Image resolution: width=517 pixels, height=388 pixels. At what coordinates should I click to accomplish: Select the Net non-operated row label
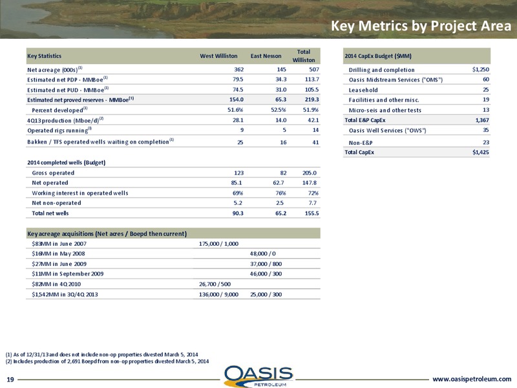click(x=56, y=202)
